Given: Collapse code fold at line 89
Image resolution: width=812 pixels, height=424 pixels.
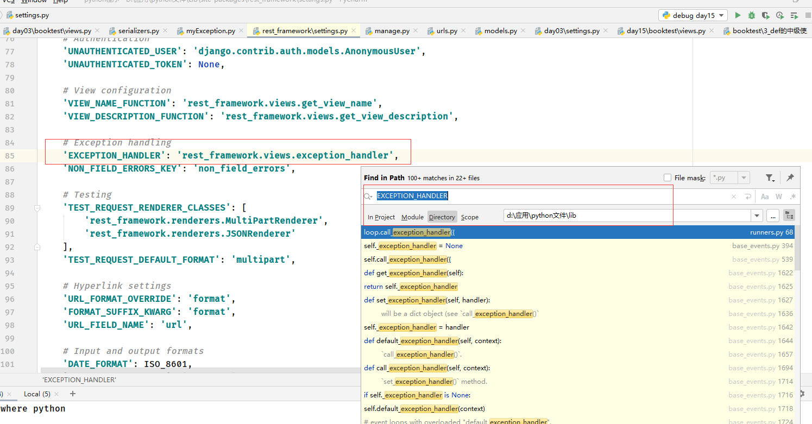Looking at the screenshot, I should pyautogui.click(x=37, y=208).
